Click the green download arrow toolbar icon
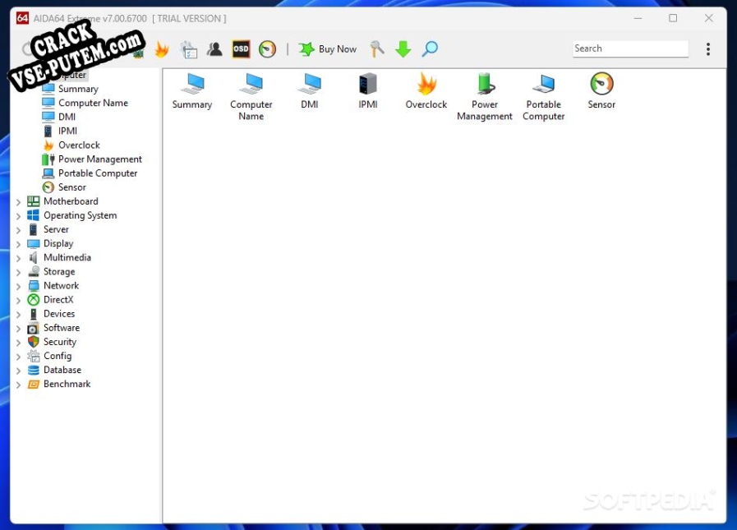This screenshot has width=737, height=530. tap(403, 49)
